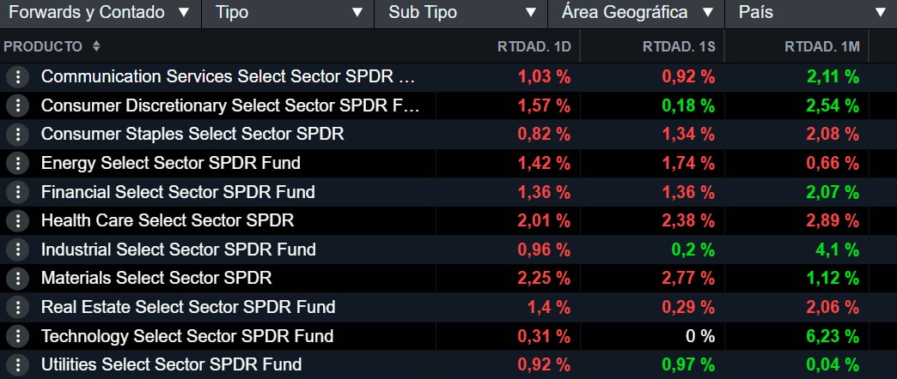
Task: Open options menu for Materials Select Sector row
Action: (x=18, y=279)
